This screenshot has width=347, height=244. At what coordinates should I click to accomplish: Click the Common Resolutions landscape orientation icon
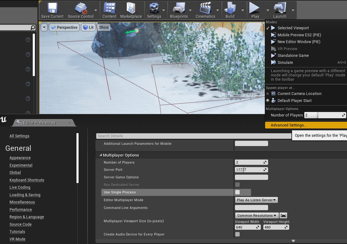[x=283, y=215]
